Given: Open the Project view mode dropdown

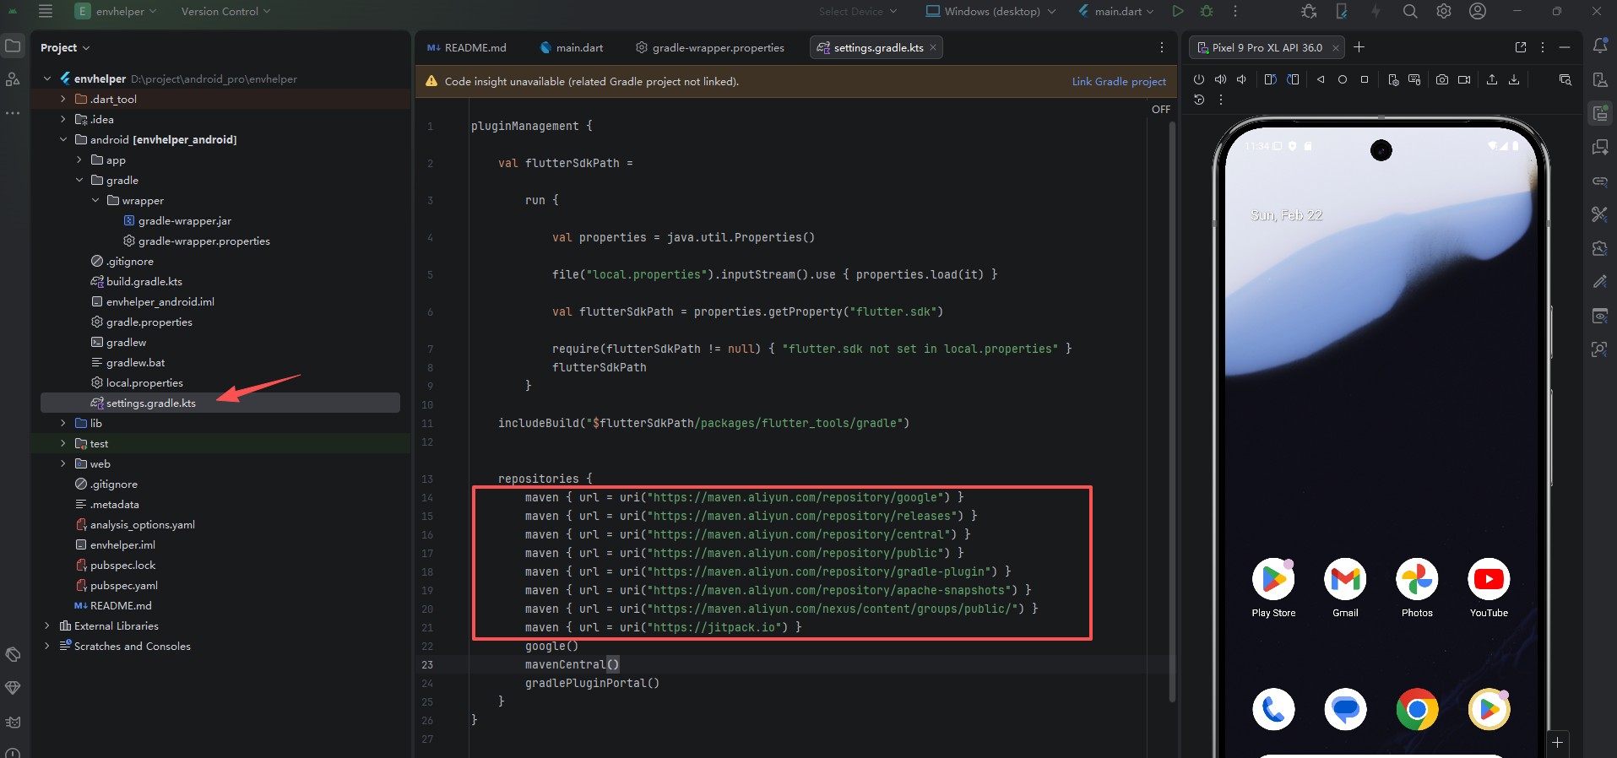Looking at the screenshot, I should [65, 47].
